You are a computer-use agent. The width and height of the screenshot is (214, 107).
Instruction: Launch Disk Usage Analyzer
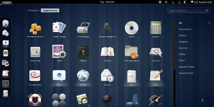pos(131,52)
